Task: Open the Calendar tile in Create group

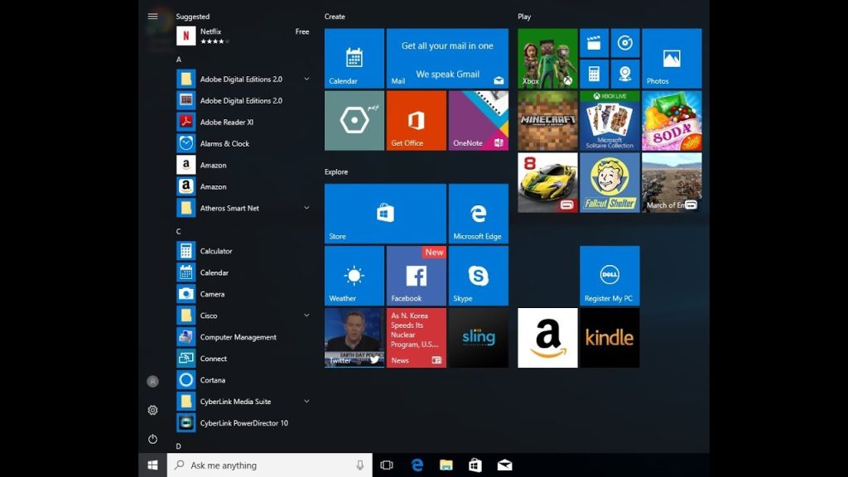Action: point(354,59)
